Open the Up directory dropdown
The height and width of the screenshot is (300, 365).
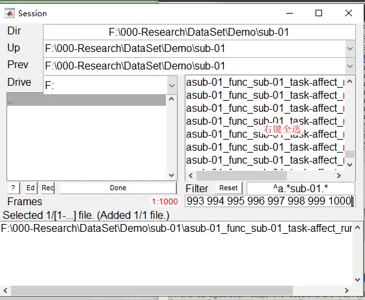tap(350, 49)
